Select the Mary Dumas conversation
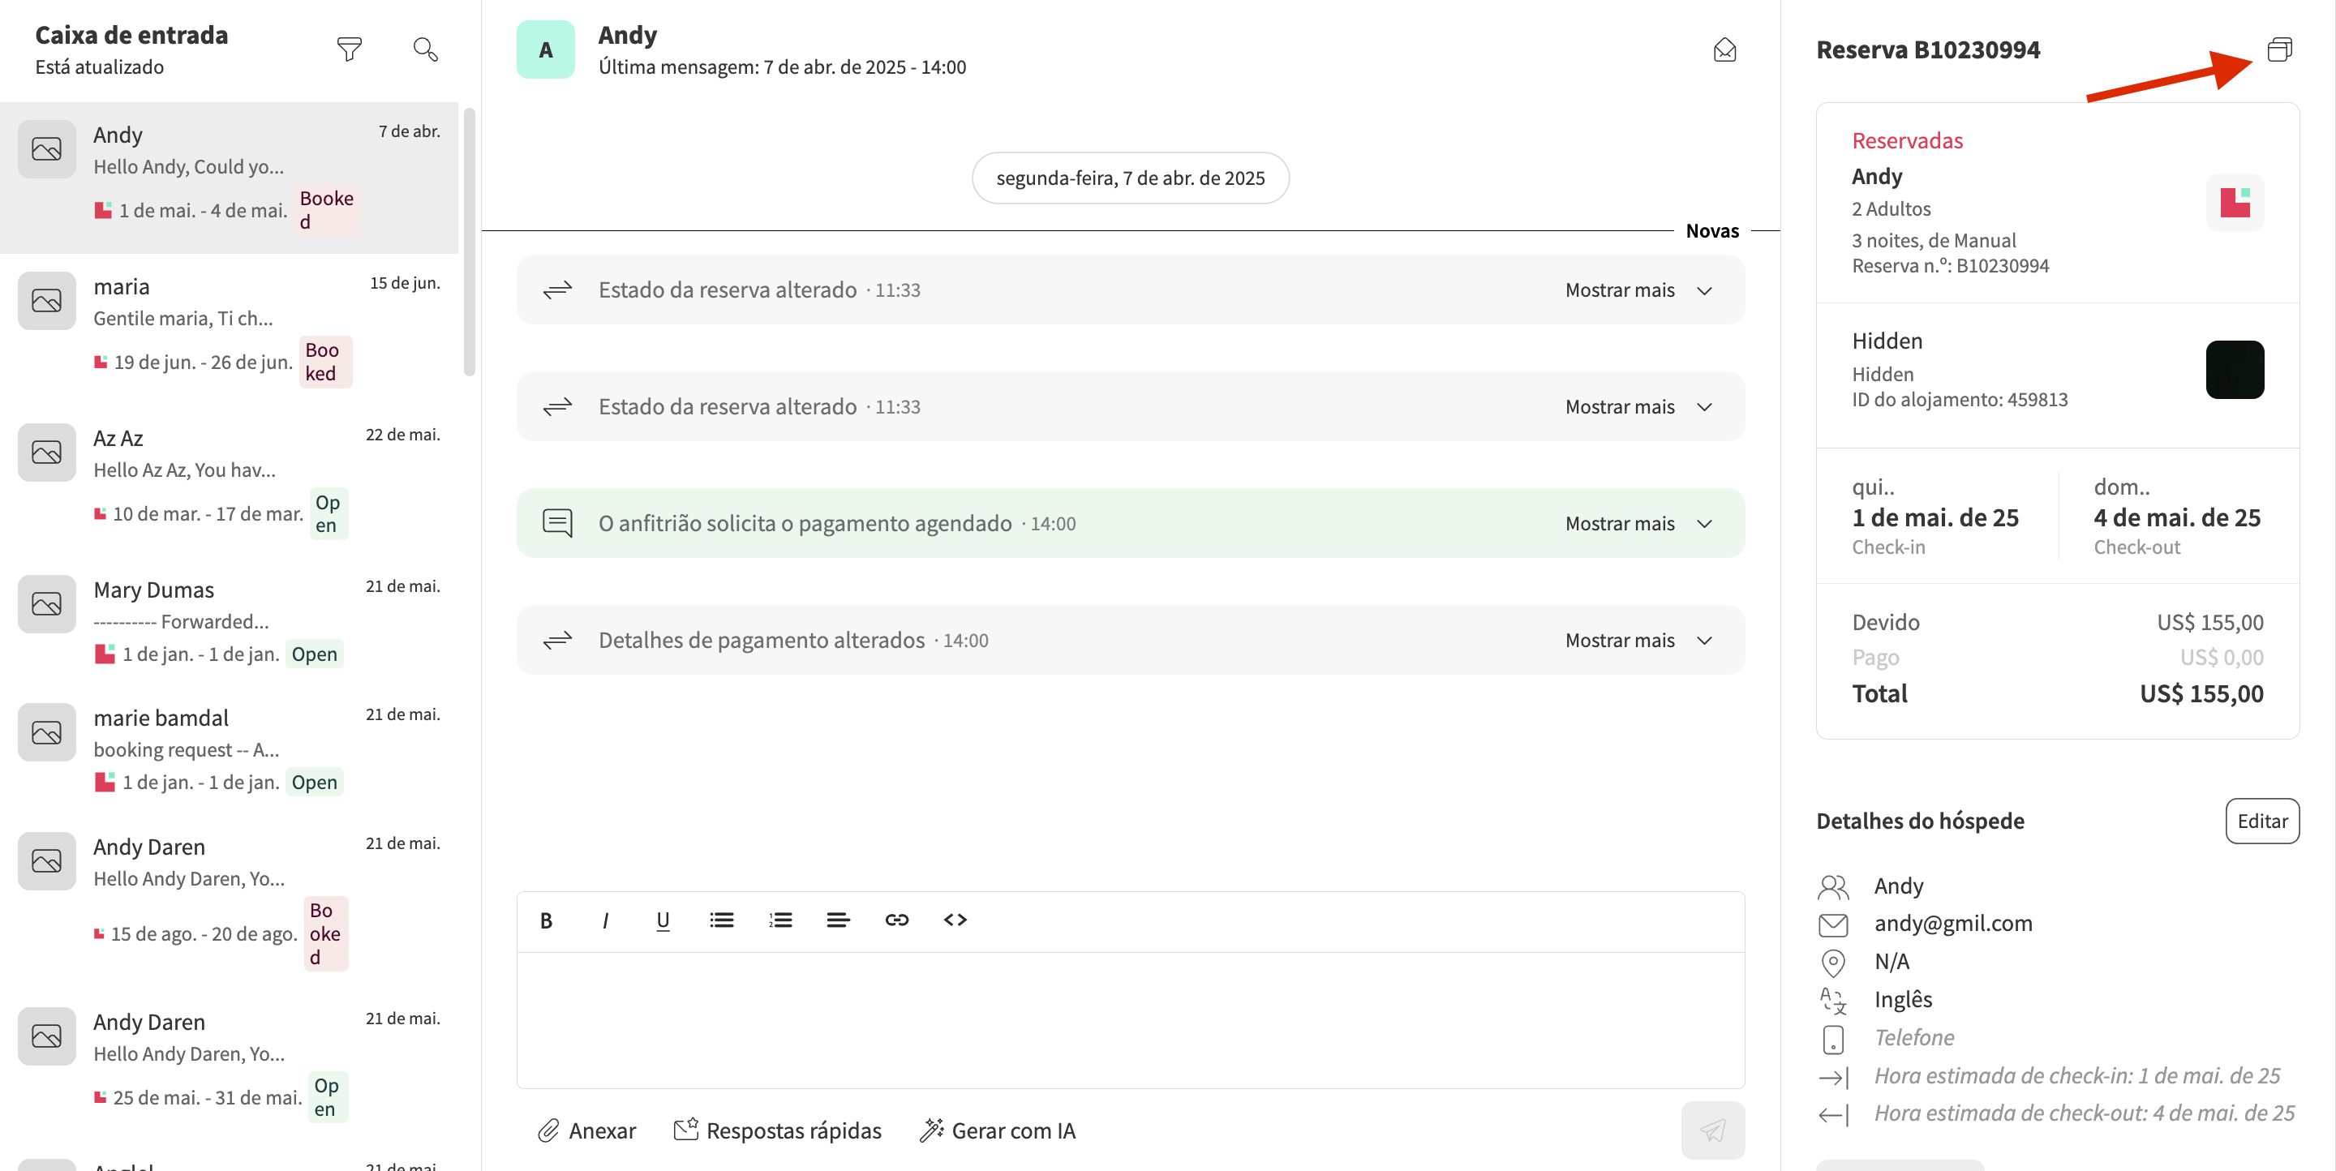 click(229, 621)
